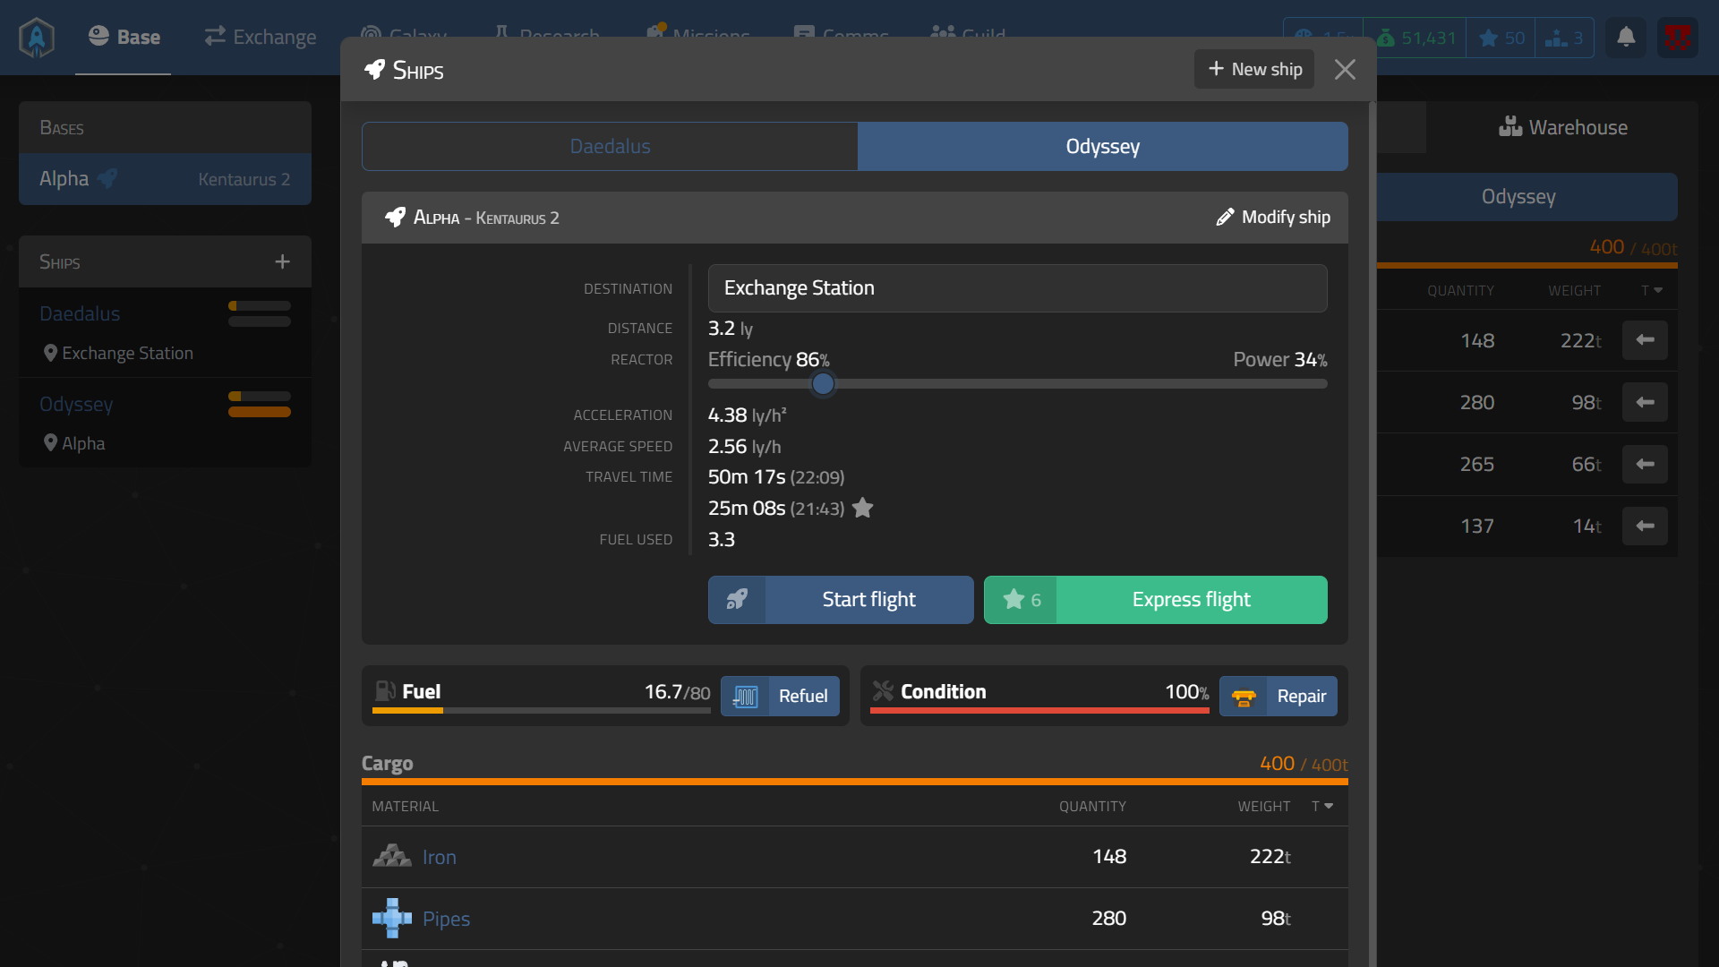1719x967 pixels.
Task: Click the rocket icon on Start flight
Action: [737, 600]
